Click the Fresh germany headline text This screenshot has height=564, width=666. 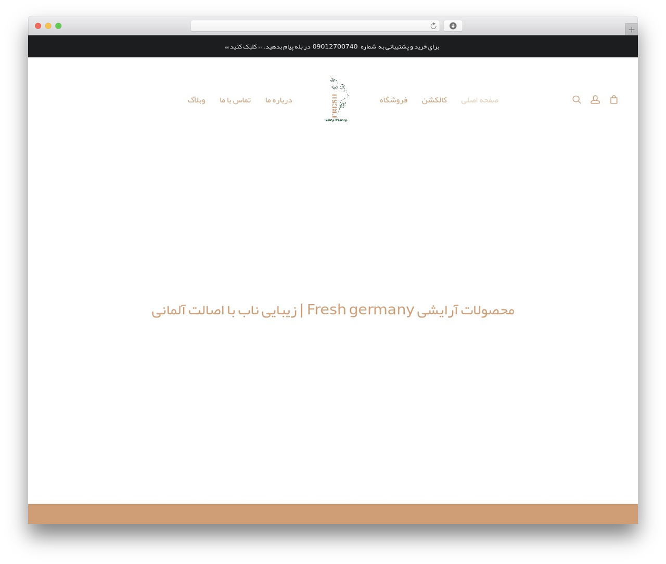333,310
